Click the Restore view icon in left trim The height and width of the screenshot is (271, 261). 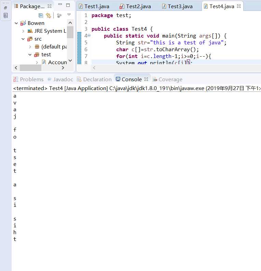[x=5, y=8]
